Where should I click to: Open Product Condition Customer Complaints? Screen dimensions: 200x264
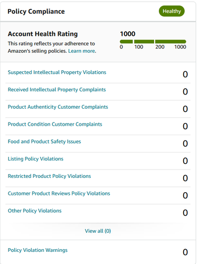pos(55,124)
